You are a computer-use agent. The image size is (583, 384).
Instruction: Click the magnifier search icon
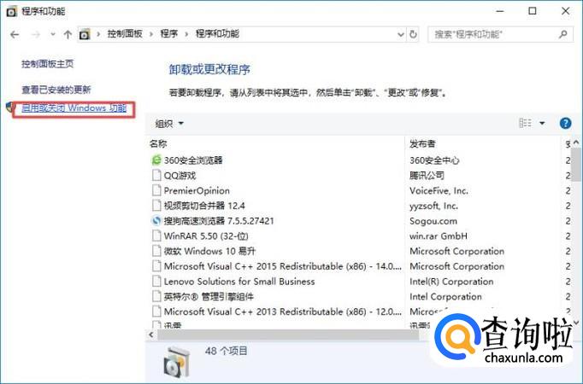[x=563, y=34]
